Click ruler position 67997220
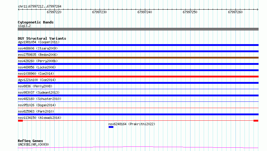The height and width of the screenshot is (151, 267). [54, 12]
